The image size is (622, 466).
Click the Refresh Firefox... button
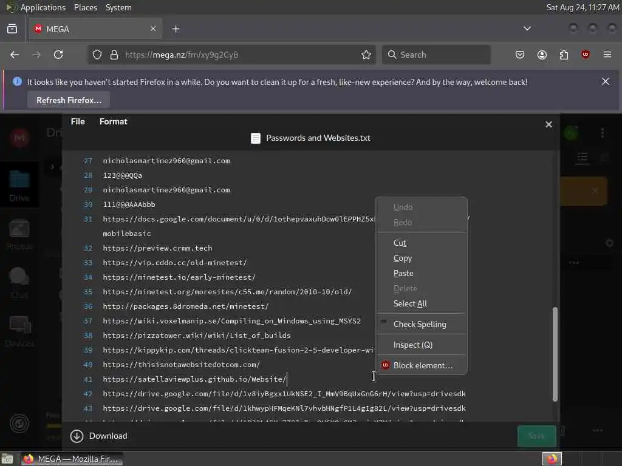pos(69,100)
